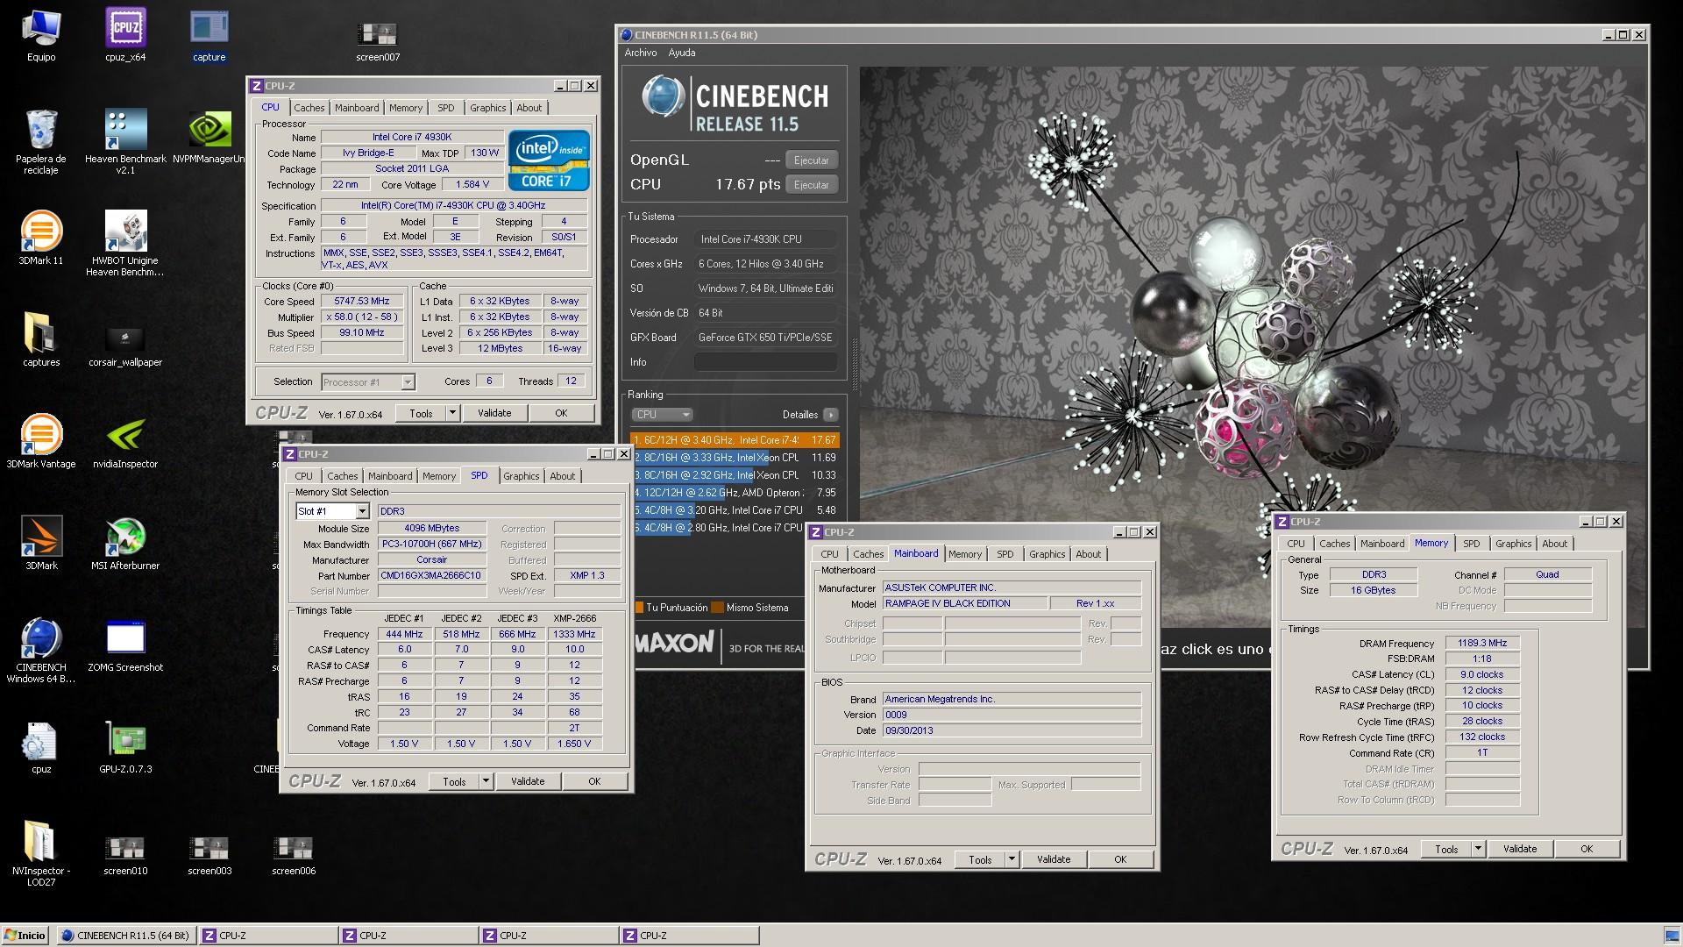Open screen010 desktop icon
1683x947 pixels.
125,856
